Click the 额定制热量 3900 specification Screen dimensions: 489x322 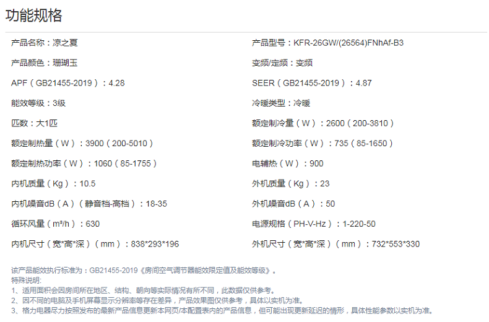pyautogui.click(x=82, y=143)
